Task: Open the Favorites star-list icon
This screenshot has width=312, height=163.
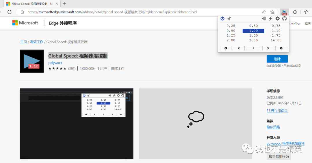Action: (307, 12)
